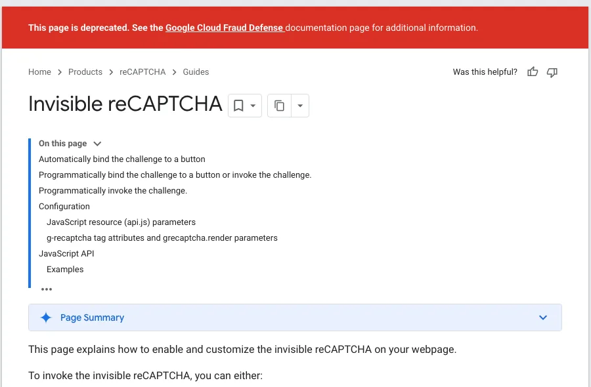Click the Was this helpful? text

tap(485, 72)
